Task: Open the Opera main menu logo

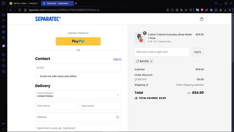Action: (x=4, y=3)
